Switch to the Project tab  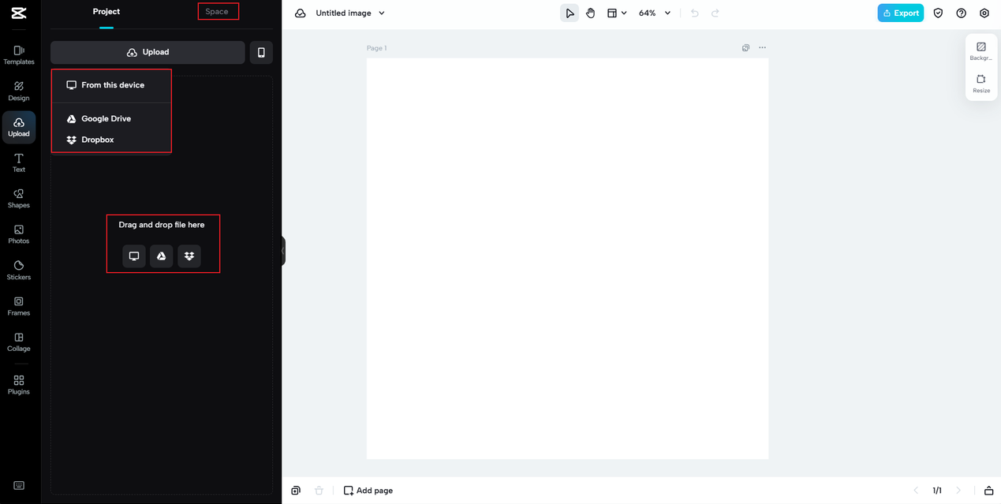(x=106, y=12)
